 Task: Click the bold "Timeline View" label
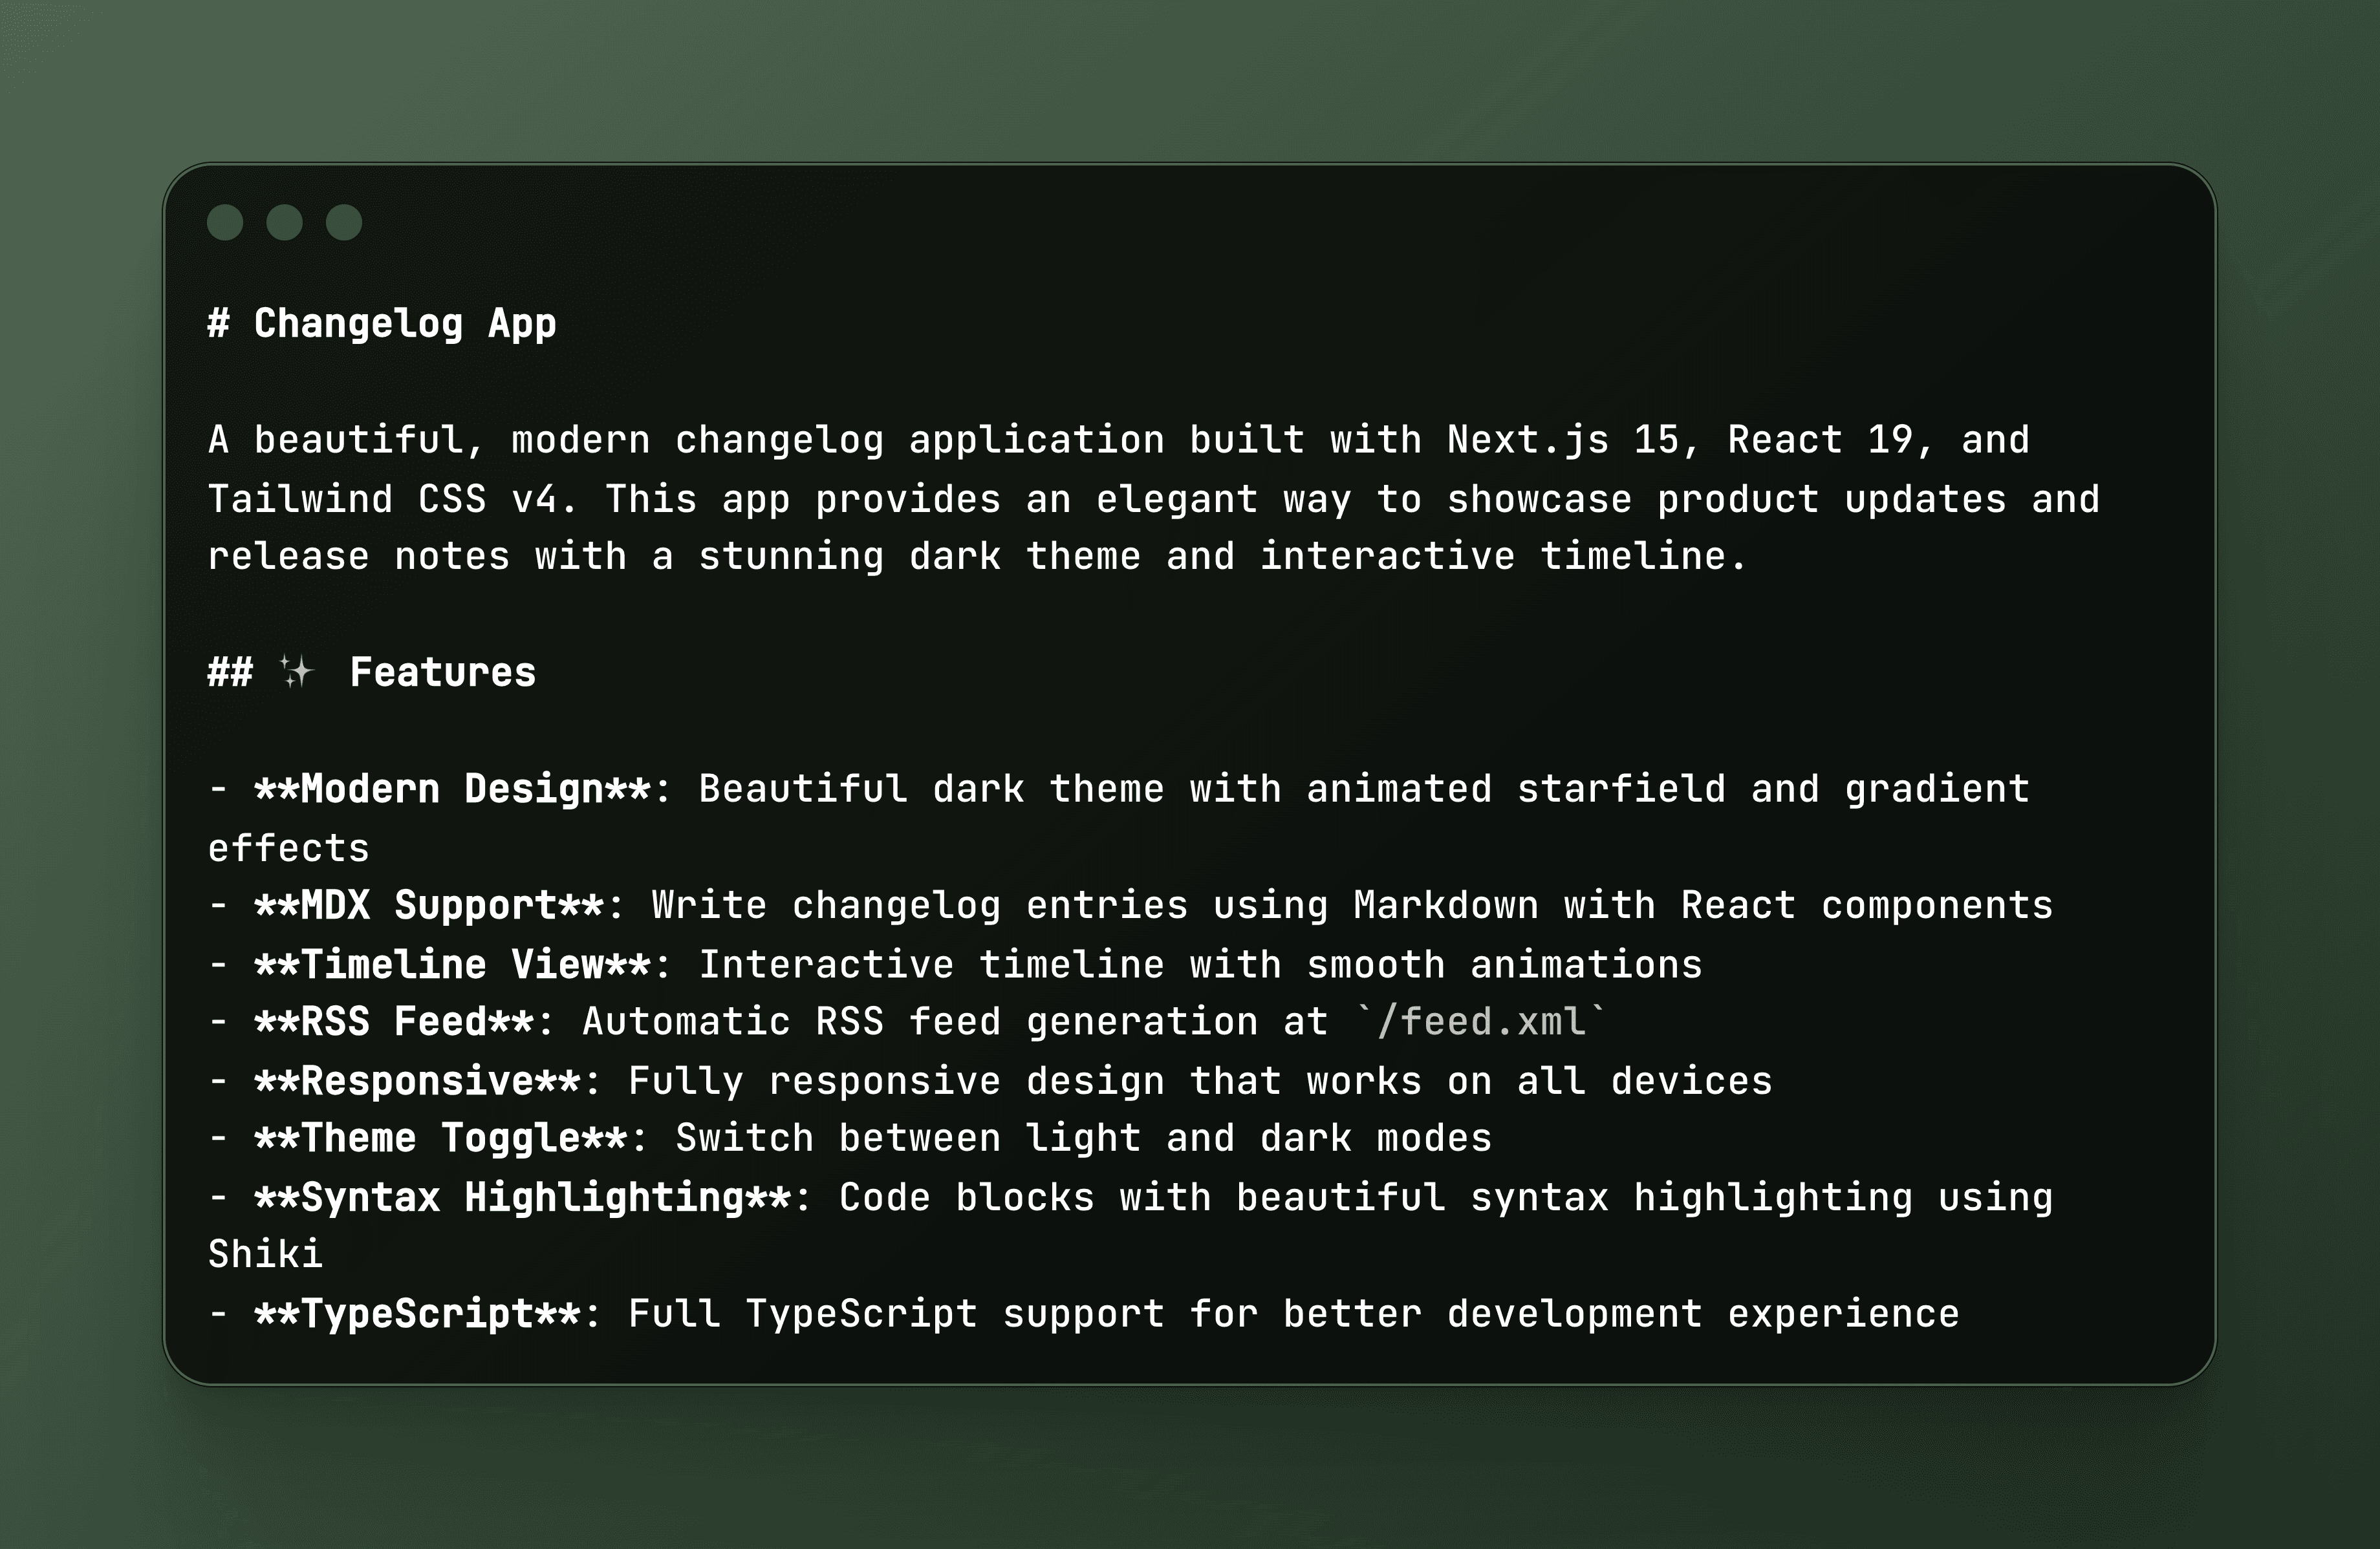click(453, 965)
